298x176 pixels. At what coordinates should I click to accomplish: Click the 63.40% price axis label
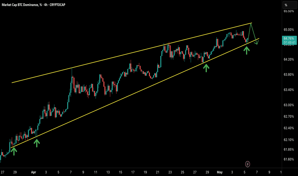coord(289,90)
